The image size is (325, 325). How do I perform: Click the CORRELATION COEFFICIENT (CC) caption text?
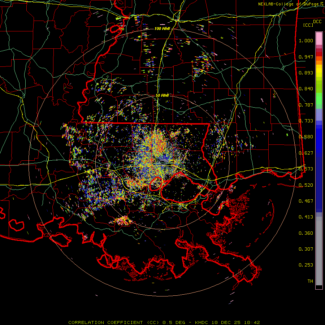tap(114, 322)
